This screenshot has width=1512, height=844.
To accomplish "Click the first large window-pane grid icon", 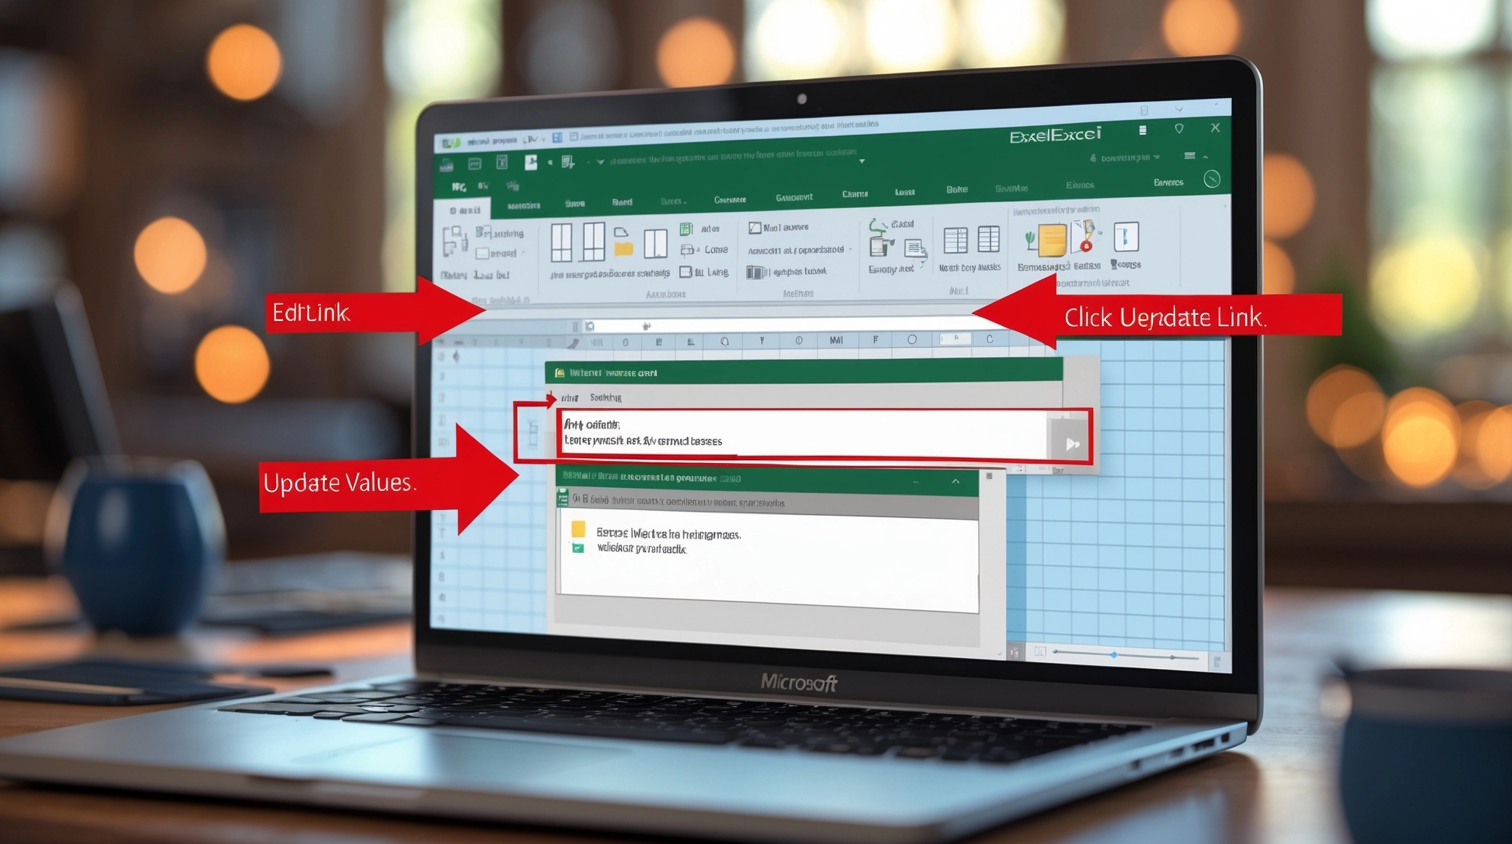I will tap(562, 243).
